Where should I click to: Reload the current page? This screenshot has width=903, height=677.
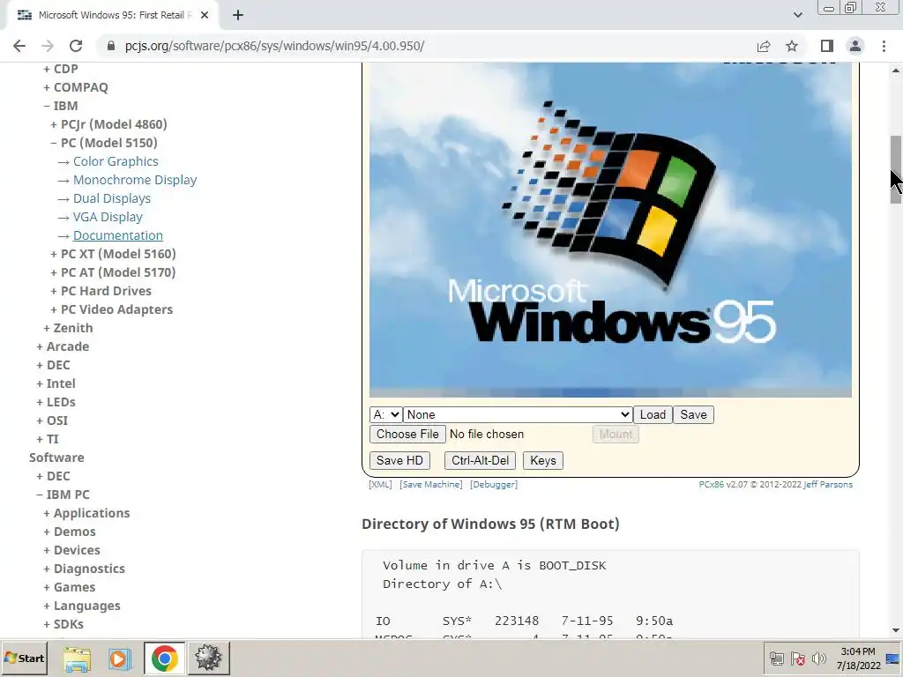pyautogui.click(x=76, y=46)
